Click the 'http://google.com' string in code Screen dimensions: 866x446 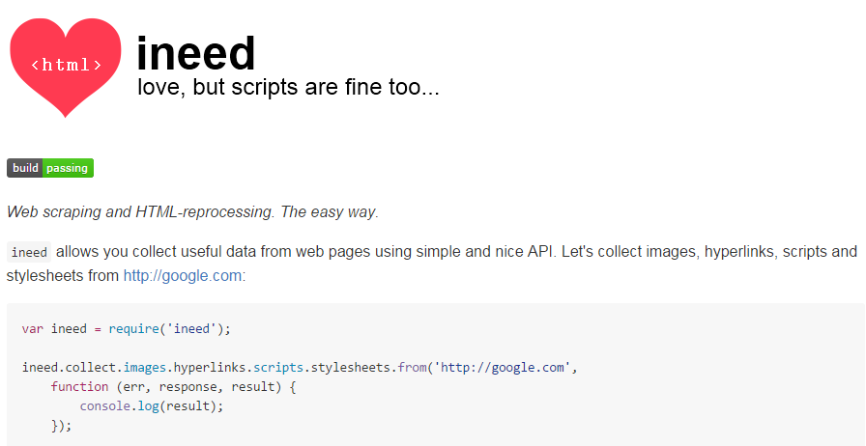click(506, 367)
